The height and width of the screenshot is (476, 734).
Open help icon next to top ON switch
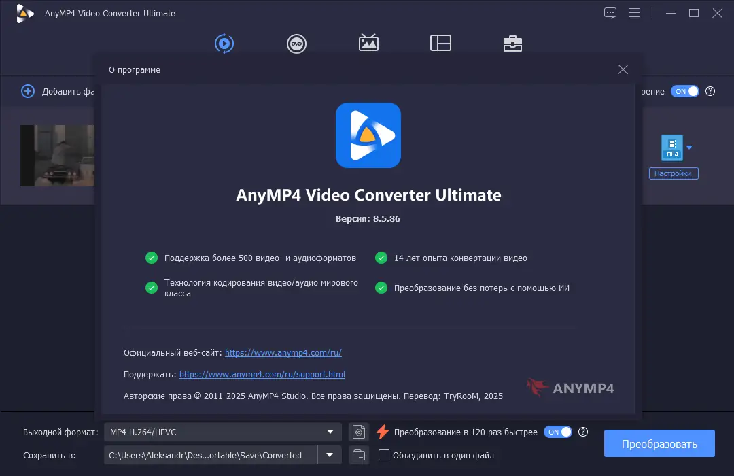point(710,91)
